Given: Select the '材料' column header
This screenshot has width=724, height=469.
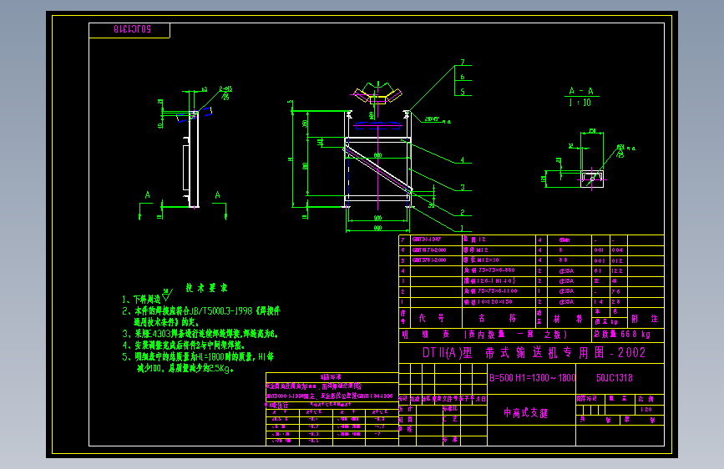Looking at the screenshot, I should (569, 319).
